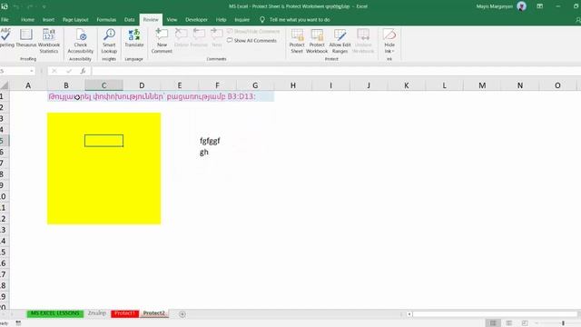Select column A header

[x=28, y=85]
